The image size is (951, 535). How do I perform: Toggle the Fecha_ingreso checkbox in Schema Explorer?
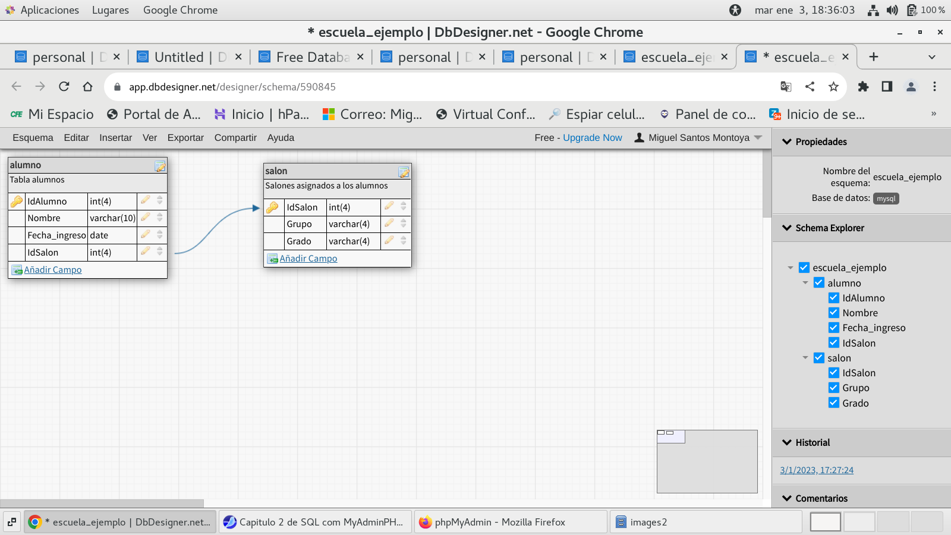click(834, 328)
